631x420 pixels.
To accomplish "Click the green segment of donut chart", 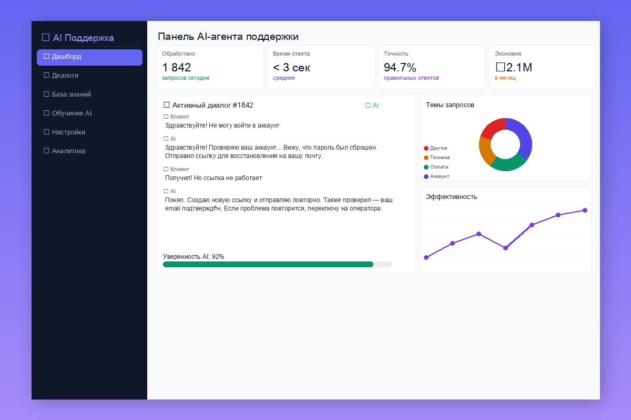I will pos(509,164).
